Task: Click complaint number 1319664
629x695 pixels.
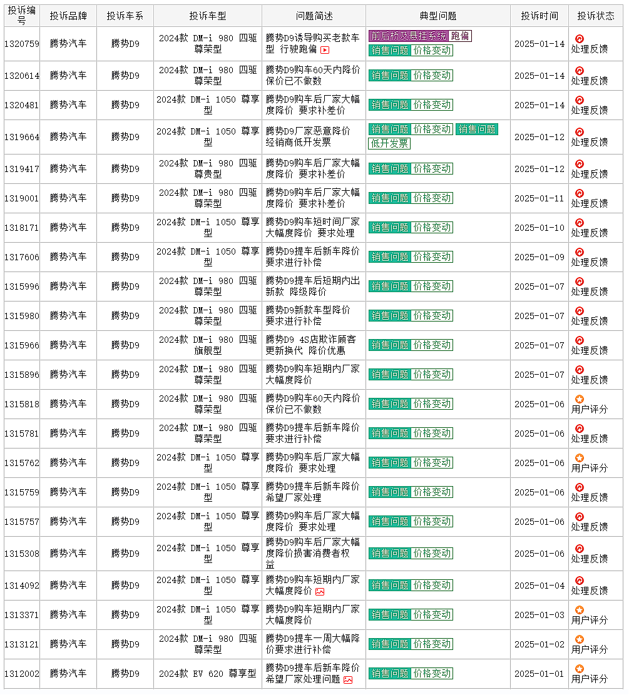Action: 22,137
